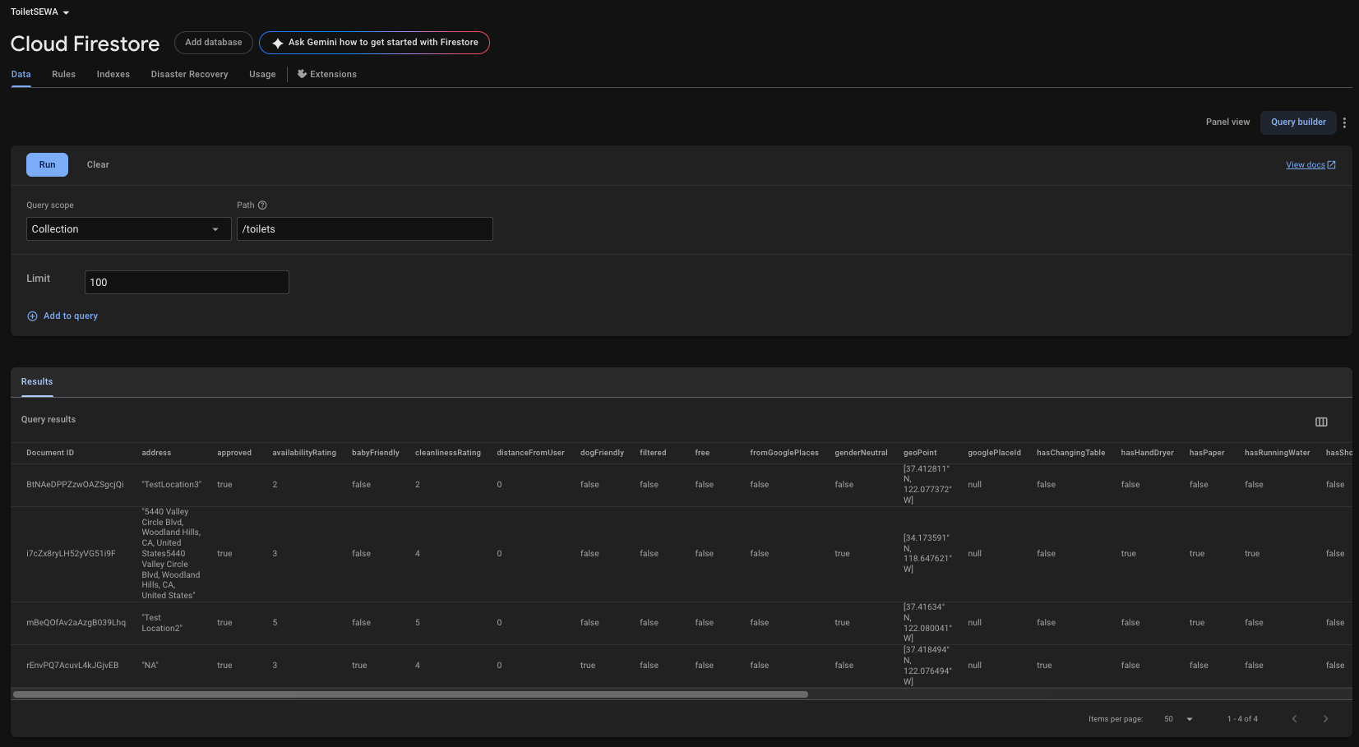Click the address column header
This screenshot has width=1359, height=747.
pos(156,453)
